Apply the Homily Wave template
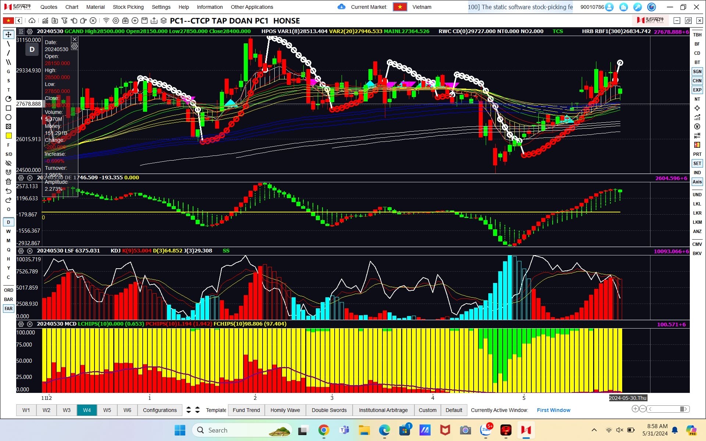 click(285, 410)
